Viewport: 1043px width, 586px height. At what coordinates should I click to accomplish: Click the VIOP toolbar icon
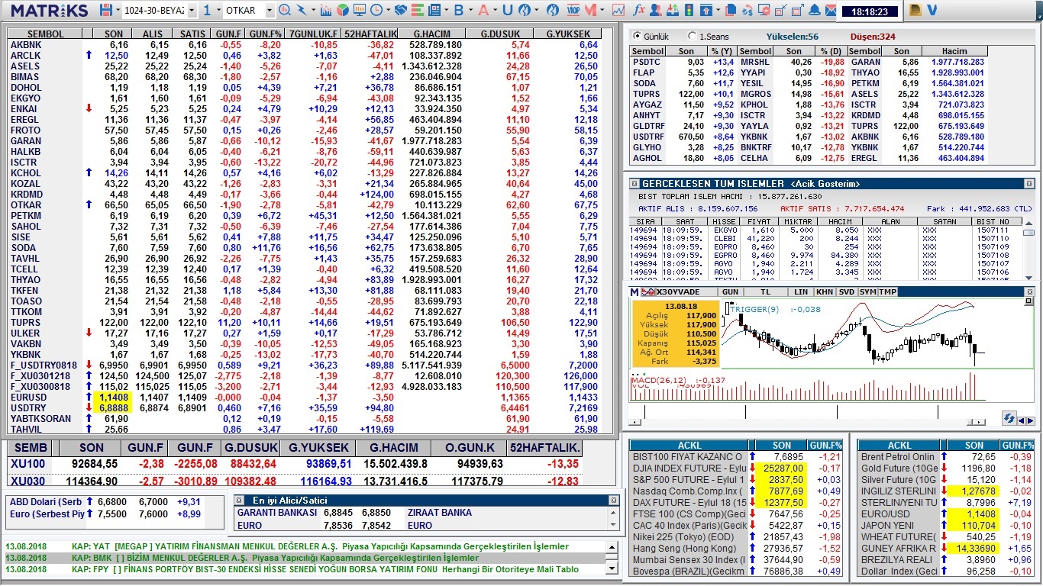tap(573, 10)
